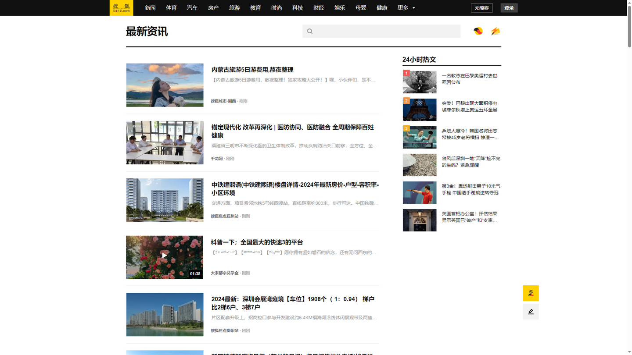This screenshot has width=632, height=355.
Task: Open source link 搜狐城市-湘西
Action: (x=223, y=101)
